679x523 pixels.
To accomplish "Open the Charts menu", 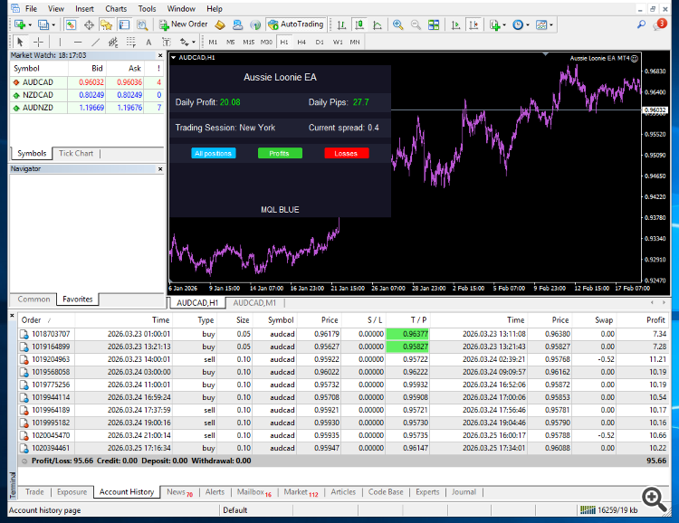I will [x=116, y=9].
